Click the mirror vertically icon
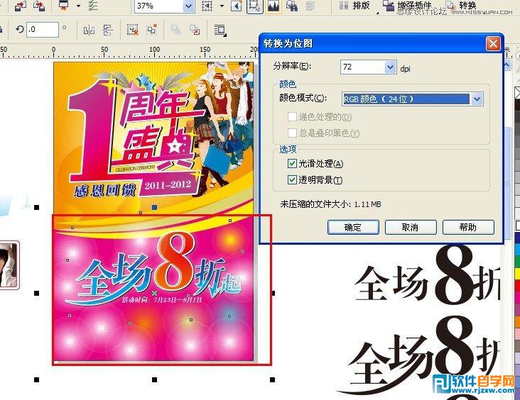This screenshot has width=520, height=400. point(108,30)
